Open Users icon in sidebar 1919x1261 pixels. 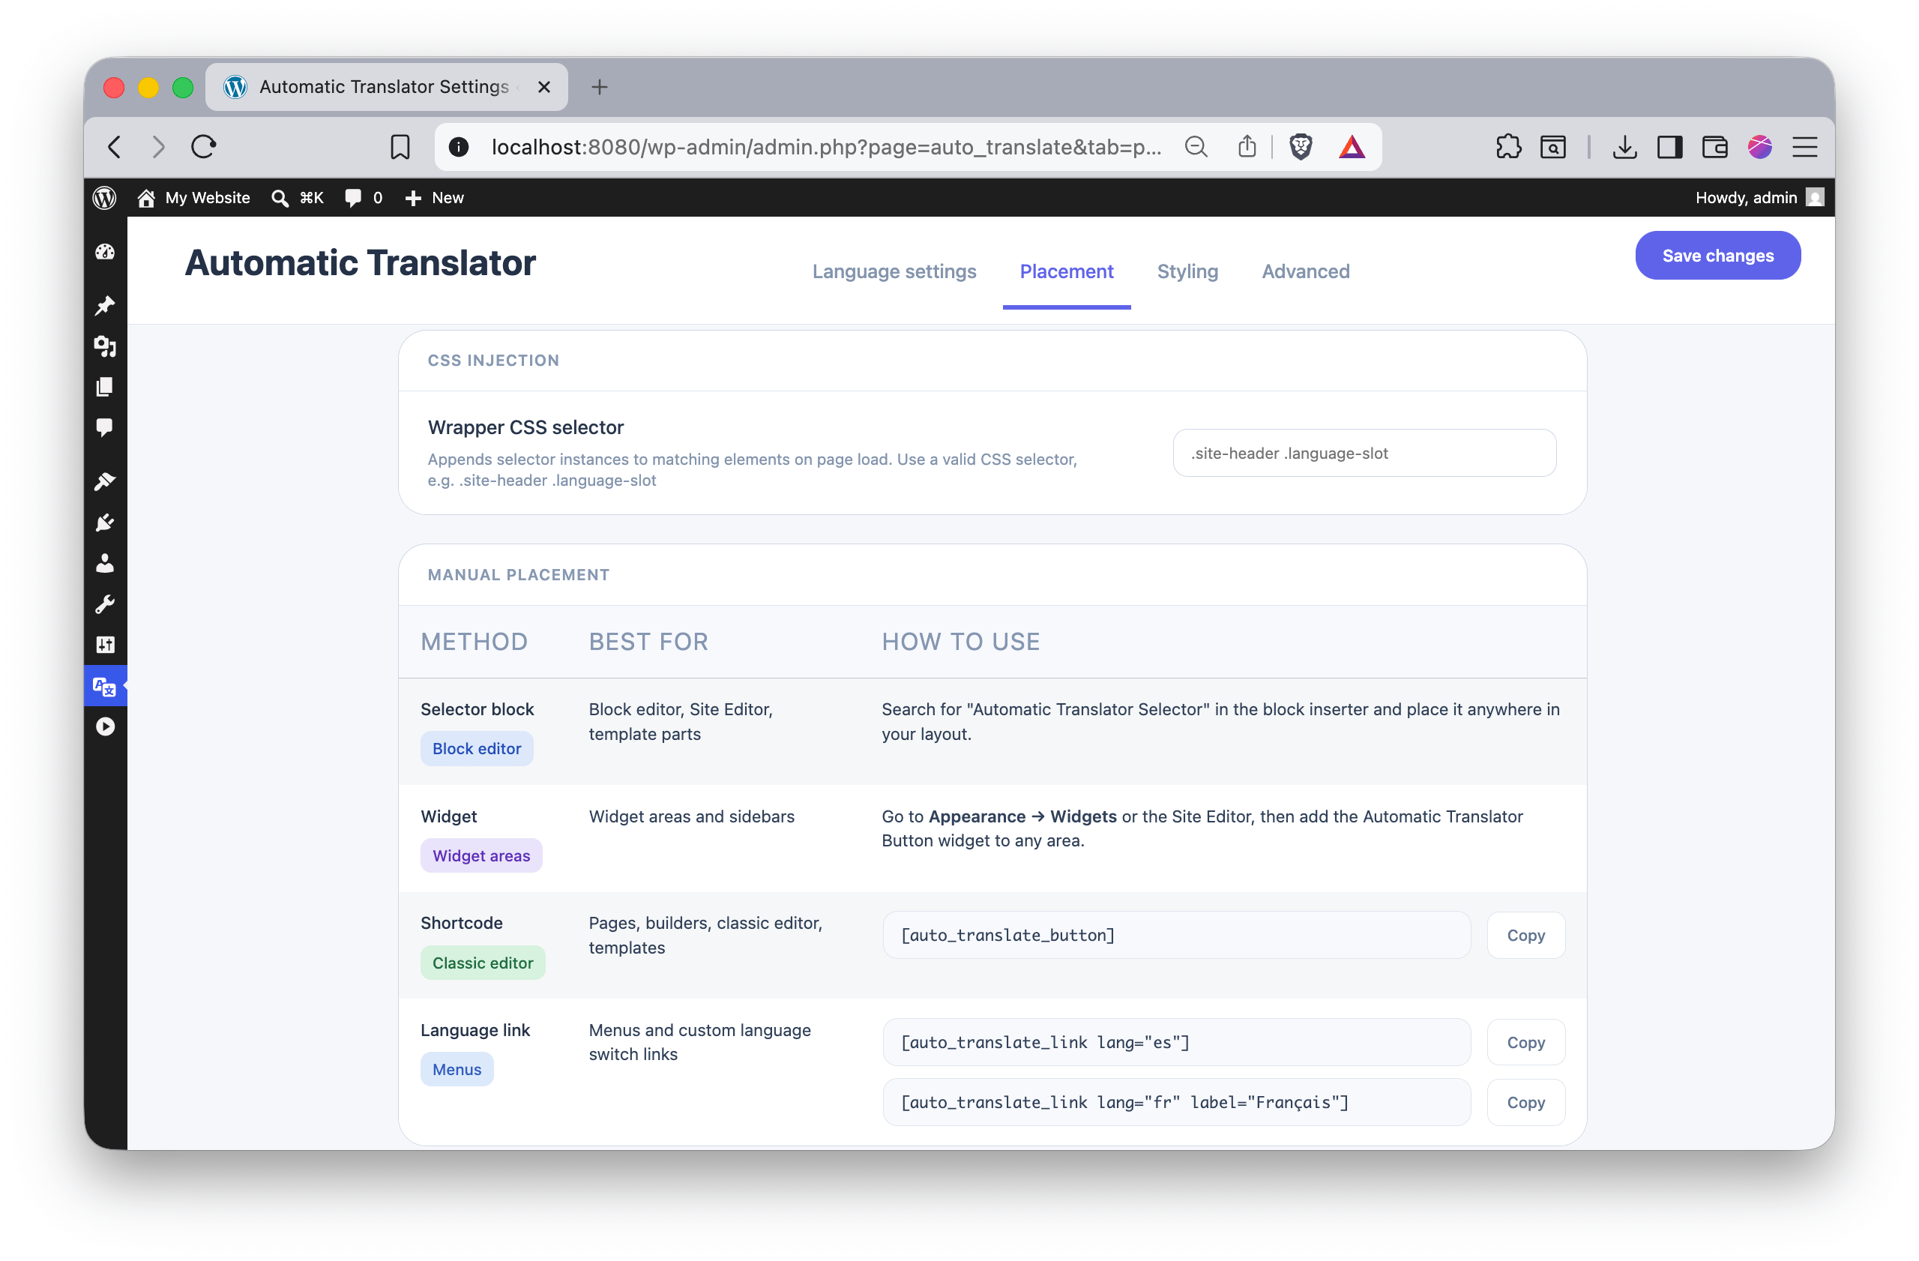[x=105, y=563]
